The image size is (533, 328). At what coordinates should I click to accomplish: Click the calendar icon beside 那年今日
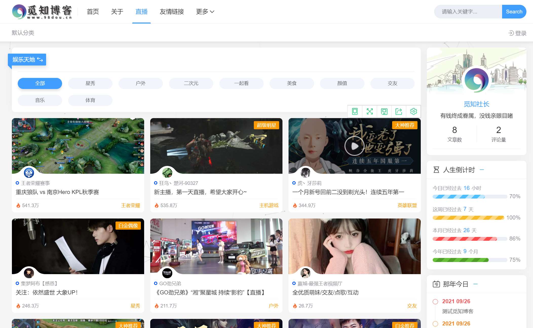(x=436, y=284)
